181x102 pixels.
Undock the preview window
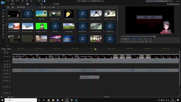tap(150, 42)
